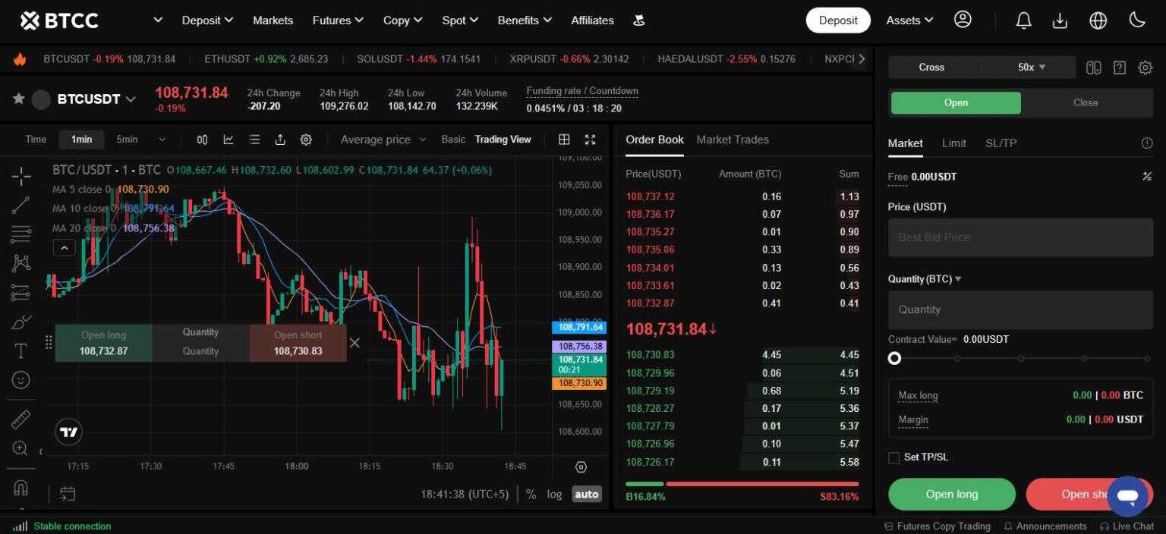Open chart fullscreen view
Screen dimensions: 1166x534
590,140
